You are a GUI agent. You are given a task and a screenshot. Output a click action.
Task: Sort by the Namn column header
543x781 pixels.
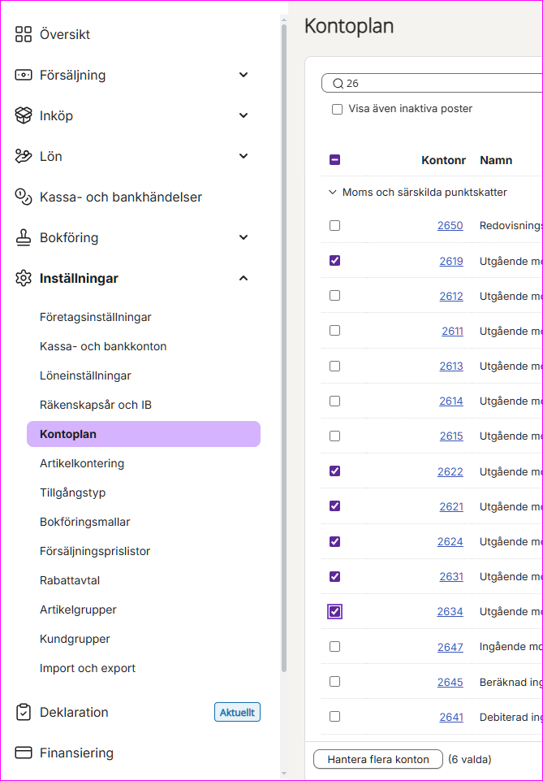(x=496, y=160)
